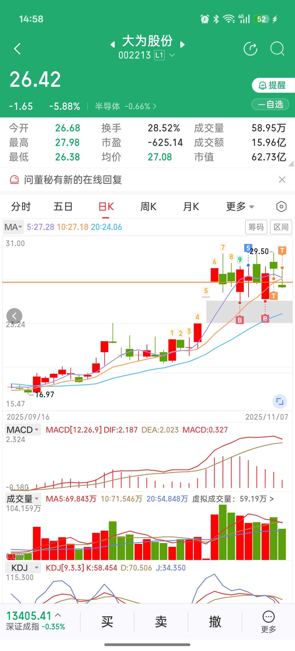The height and width of the screenshot is (651, 295).
Task: Open the 半导体 sector link
Action: tap(126, 106)
